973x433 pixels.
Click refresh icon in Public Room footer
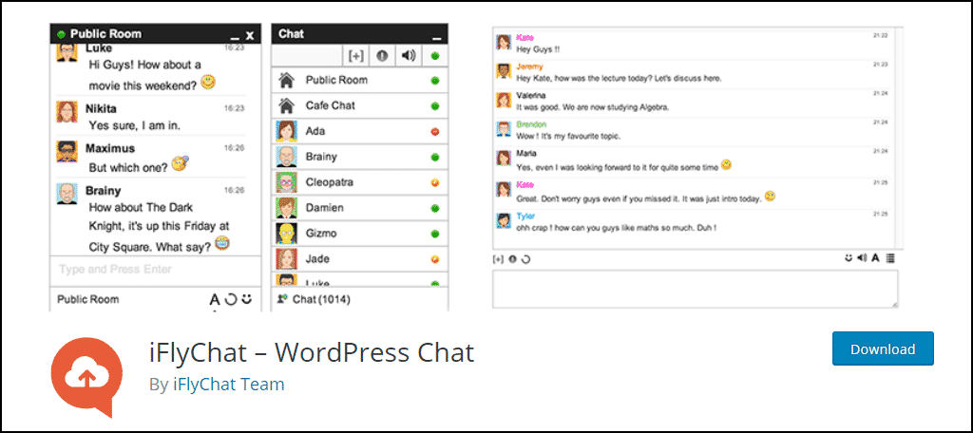(231, 300)
